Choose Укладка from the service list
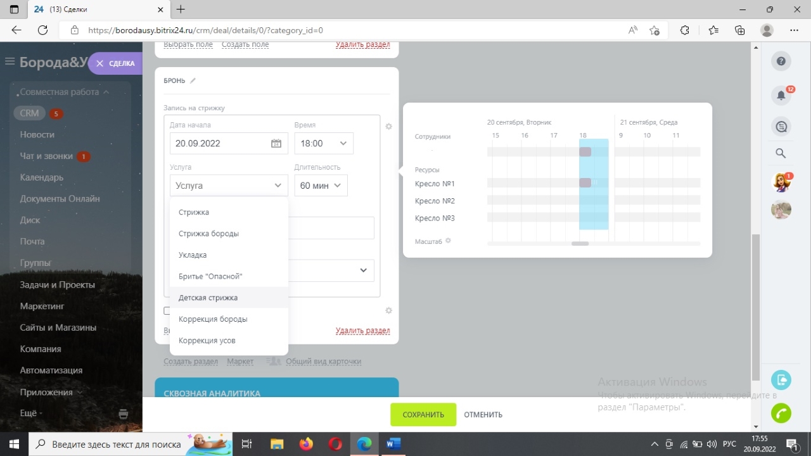 coord(229,255)
